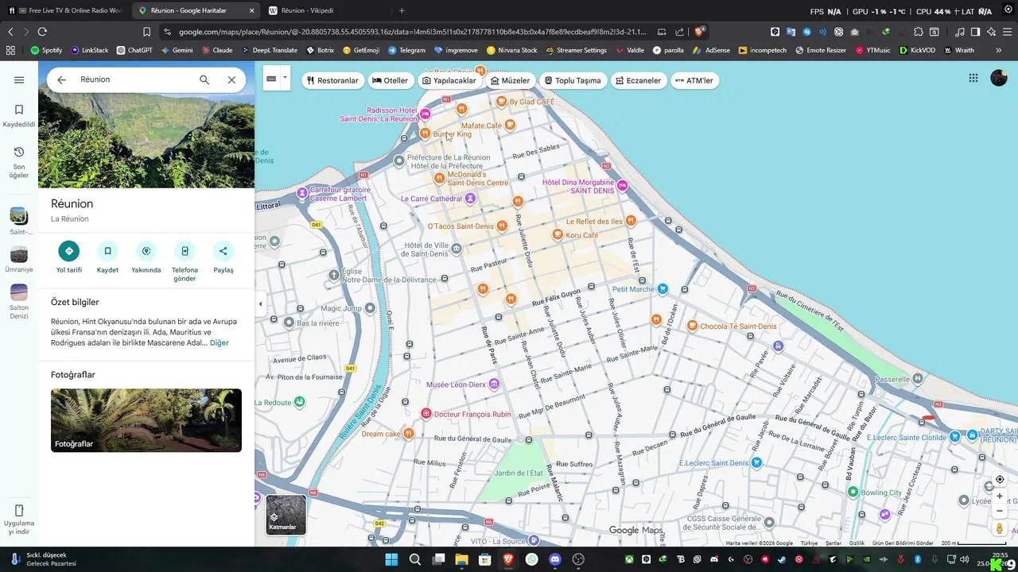Open a new browser tab
The image size is (1018, 572).
402,10
